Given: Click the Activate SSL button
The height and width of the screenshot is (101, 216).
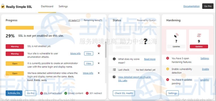Looking at the screenshot, I should [x=14, y=93].
